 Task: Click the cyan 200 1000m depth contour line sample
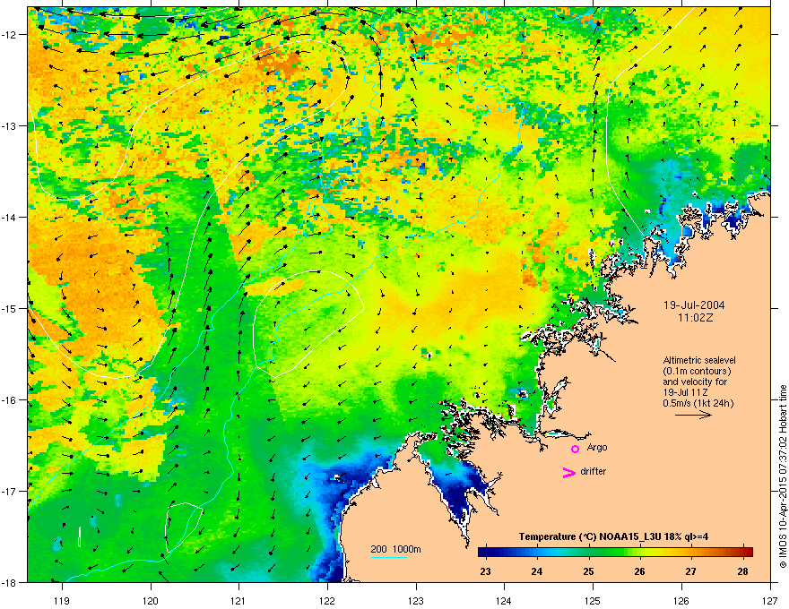coord(389,557)
